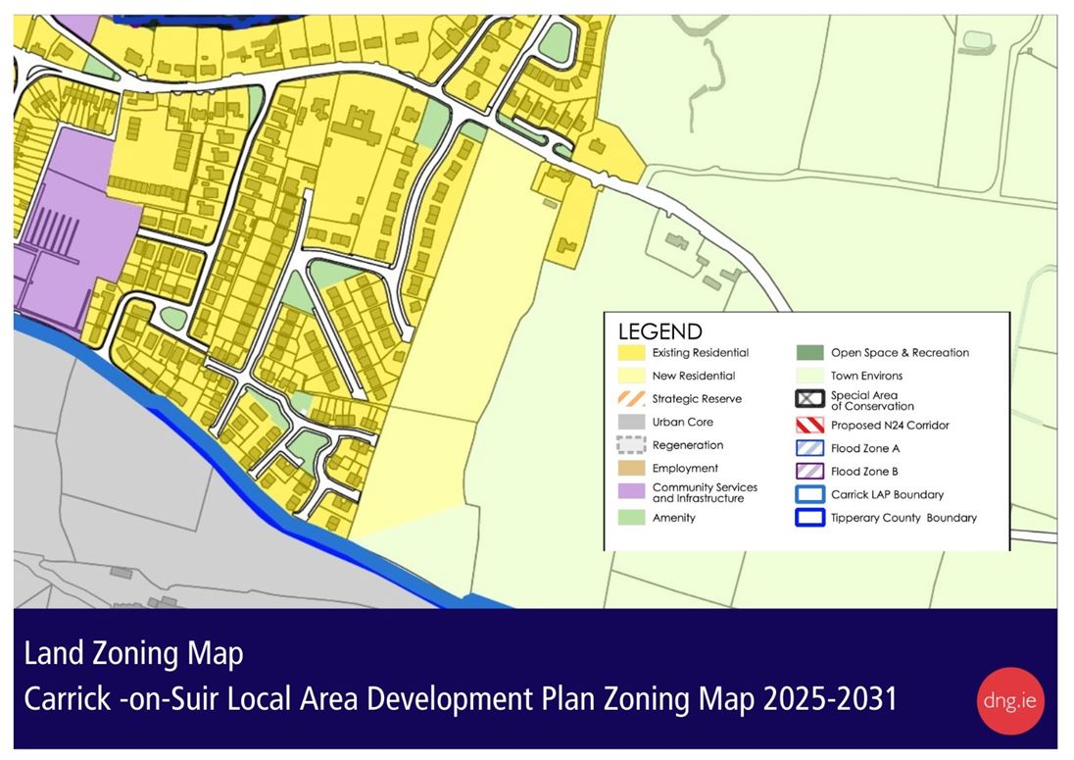Click the Land Zoning Map title
1074x760 pixels.
click(133, 653)
